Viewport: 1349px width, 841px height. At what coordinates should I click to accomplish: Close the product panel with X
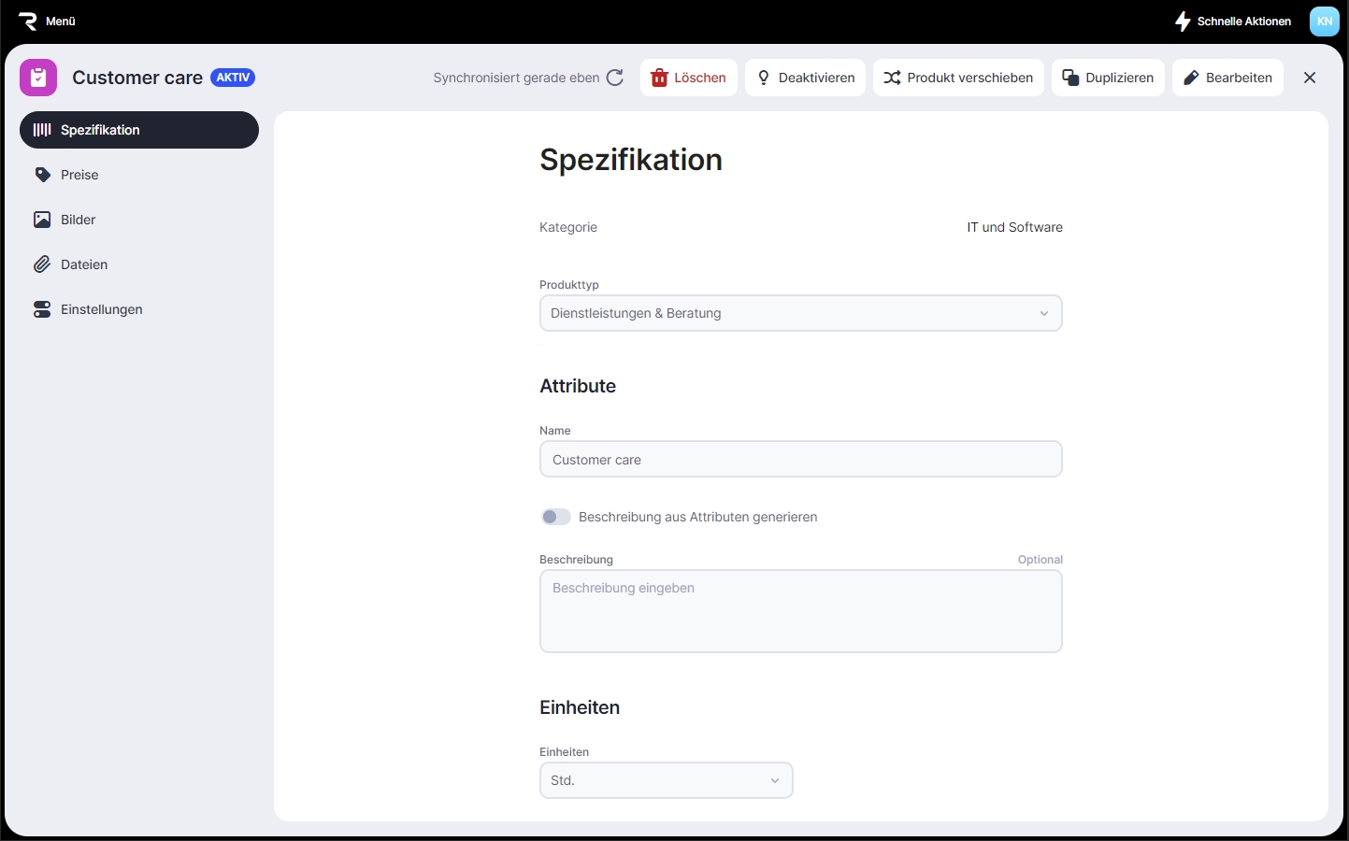[x=1309, y=78]
